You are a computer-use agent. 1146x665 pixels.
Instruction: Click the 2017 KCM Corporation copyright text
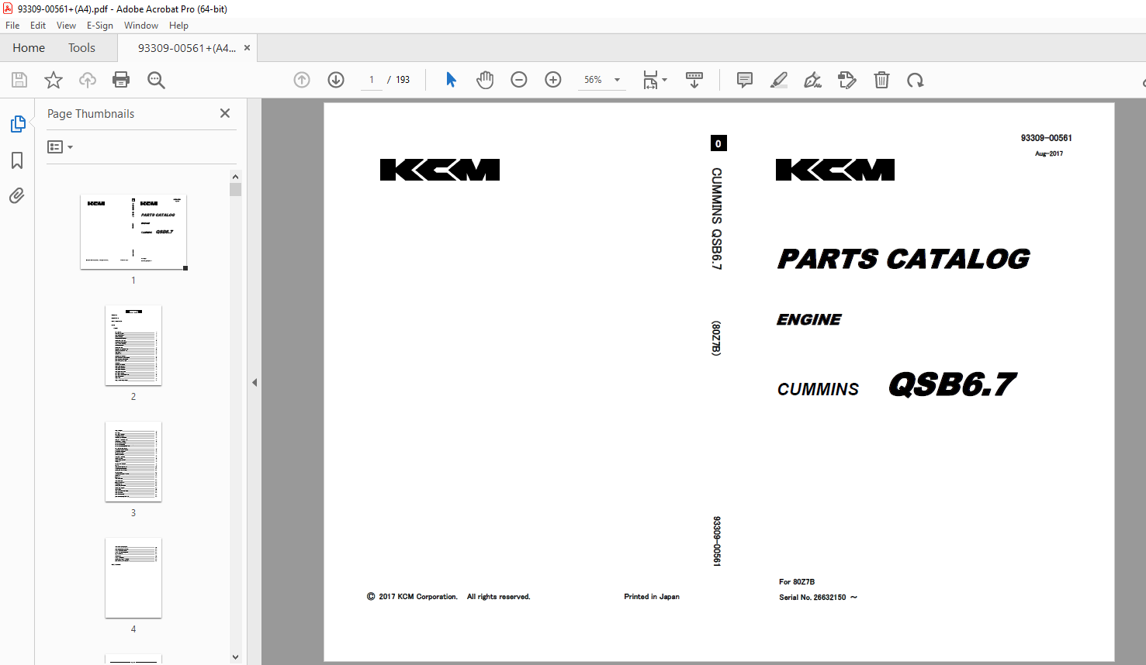pos(448,597)
